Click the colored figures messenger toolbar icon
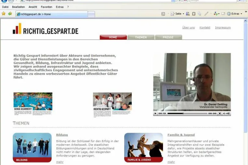Viewport: 248px width, 165px height. coord(215,14)
